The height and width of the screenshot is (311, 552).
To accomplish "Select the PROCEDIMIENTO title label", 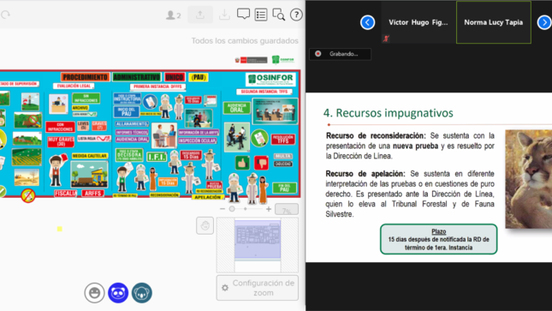I will [86, 77].
